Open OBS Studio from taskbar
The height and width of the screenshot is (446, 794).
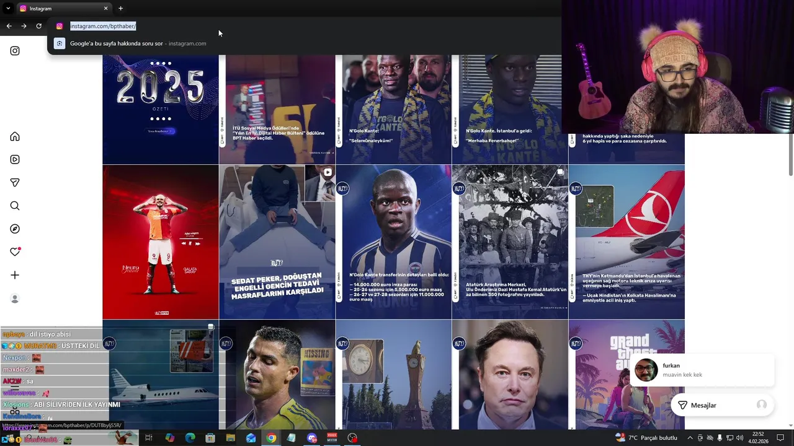pyautogui.click(x=352, y=438)
